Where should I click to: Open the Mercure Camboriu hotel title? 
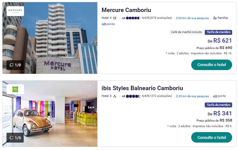point(126,10)
